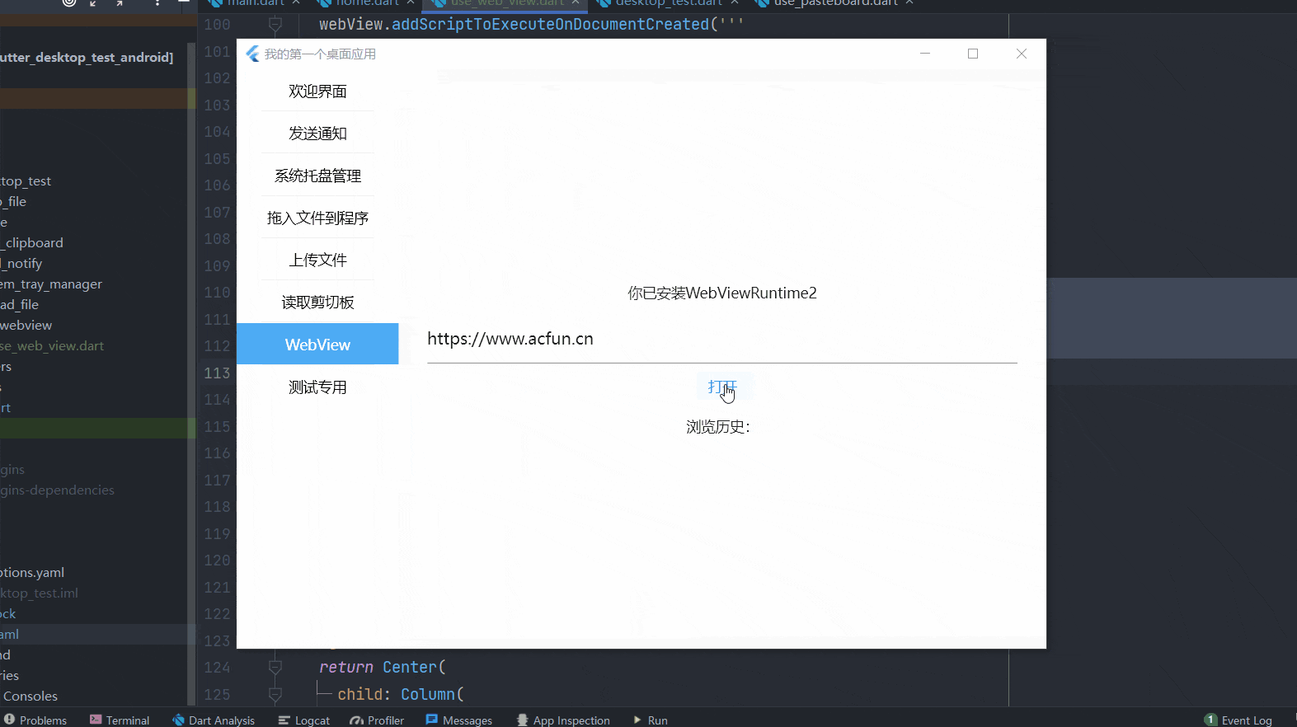Open the 上传文件 sidebar page

point(317,260)
